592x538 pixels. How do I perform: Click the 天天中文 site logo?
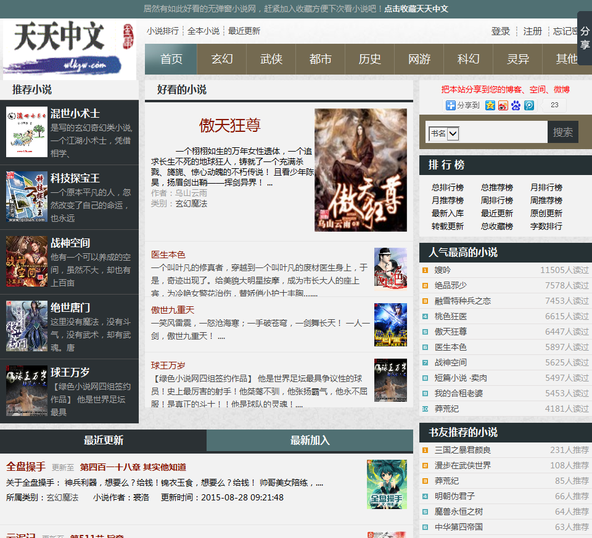(x=69, y=48)
